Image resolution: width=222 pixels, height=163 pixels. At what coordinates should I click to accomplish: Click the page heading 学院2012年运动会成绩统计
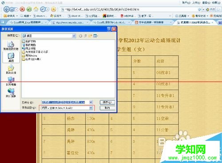coord(149,40)
